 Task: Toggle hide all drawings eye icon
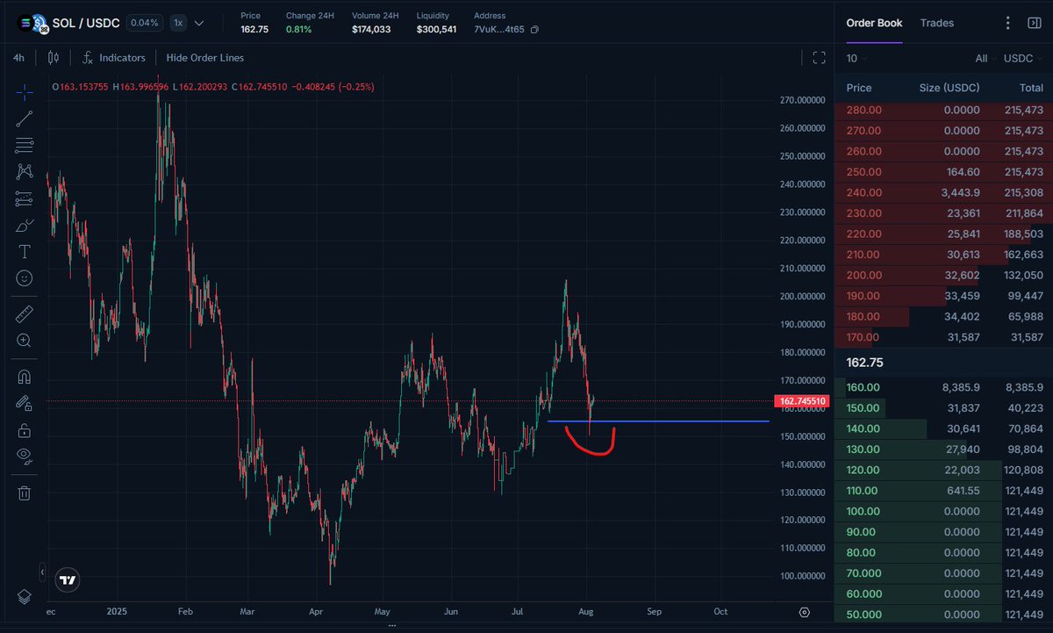(25, 457)
